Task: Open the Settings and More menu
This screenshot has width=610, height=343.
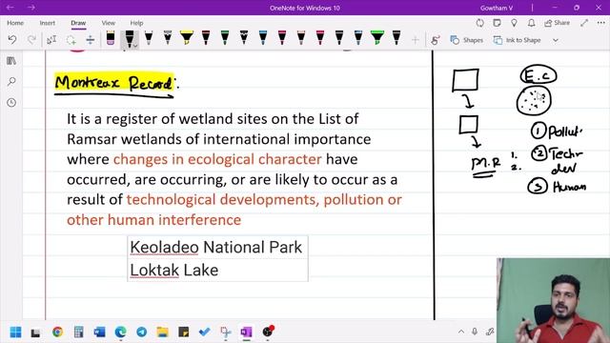Action: (x=600, y=23)
